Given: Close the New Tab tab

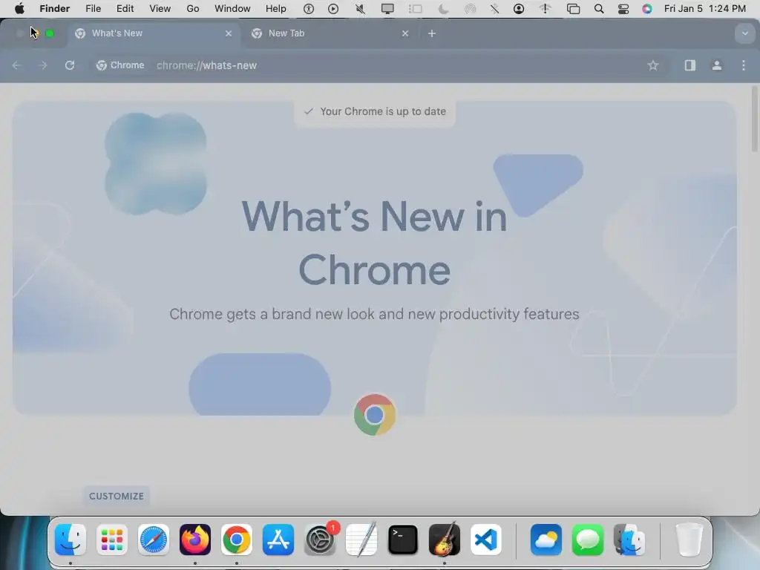Looking at the screenshot, I should point(405,33).
